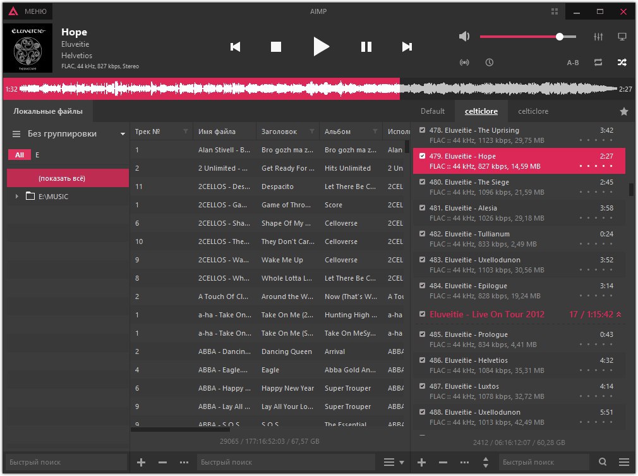Open filter for Альбом column
Screen dimensions: 638x476
pyautogui.click(x=375, y=131)
